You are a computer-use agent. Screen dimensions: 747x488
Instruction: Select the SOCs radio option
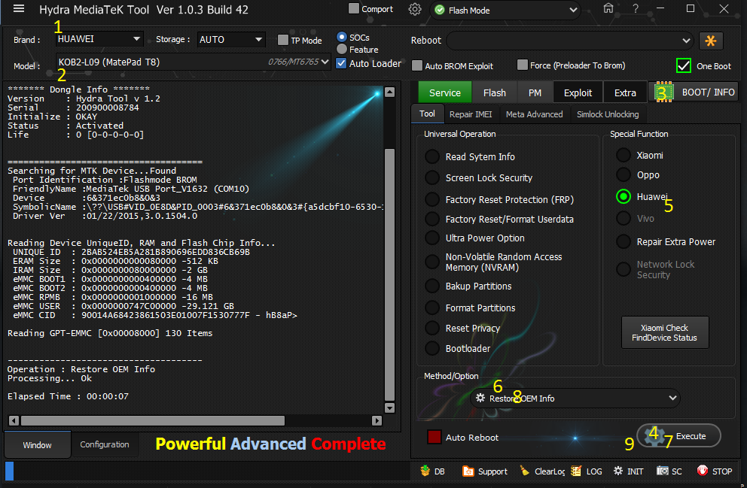[342, 37]
